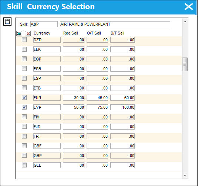
Task: Click the FRF O/T Sell field
Action: (x=97, y=136)
